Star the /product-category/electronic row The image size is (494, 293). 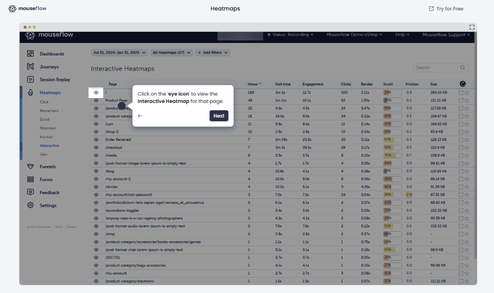click(467, 281)
